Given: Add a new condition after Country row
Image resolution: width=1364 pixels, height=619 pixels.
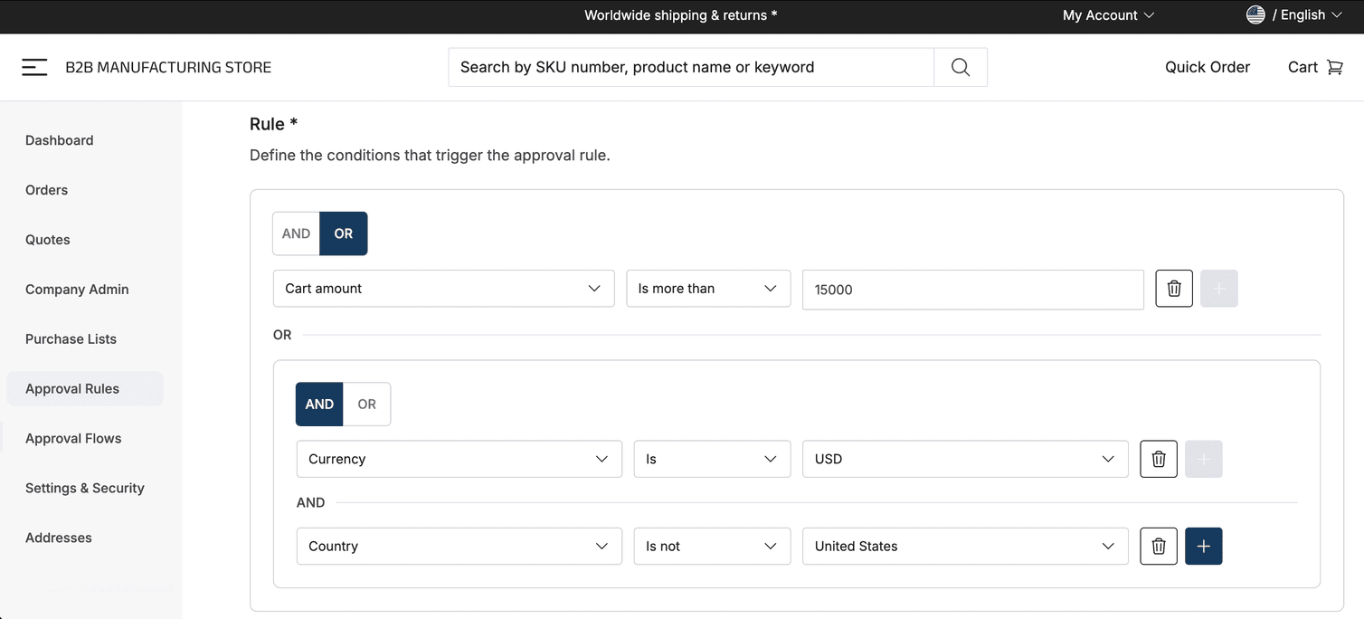Looking at the screenshot, I should pos(1203,546).
